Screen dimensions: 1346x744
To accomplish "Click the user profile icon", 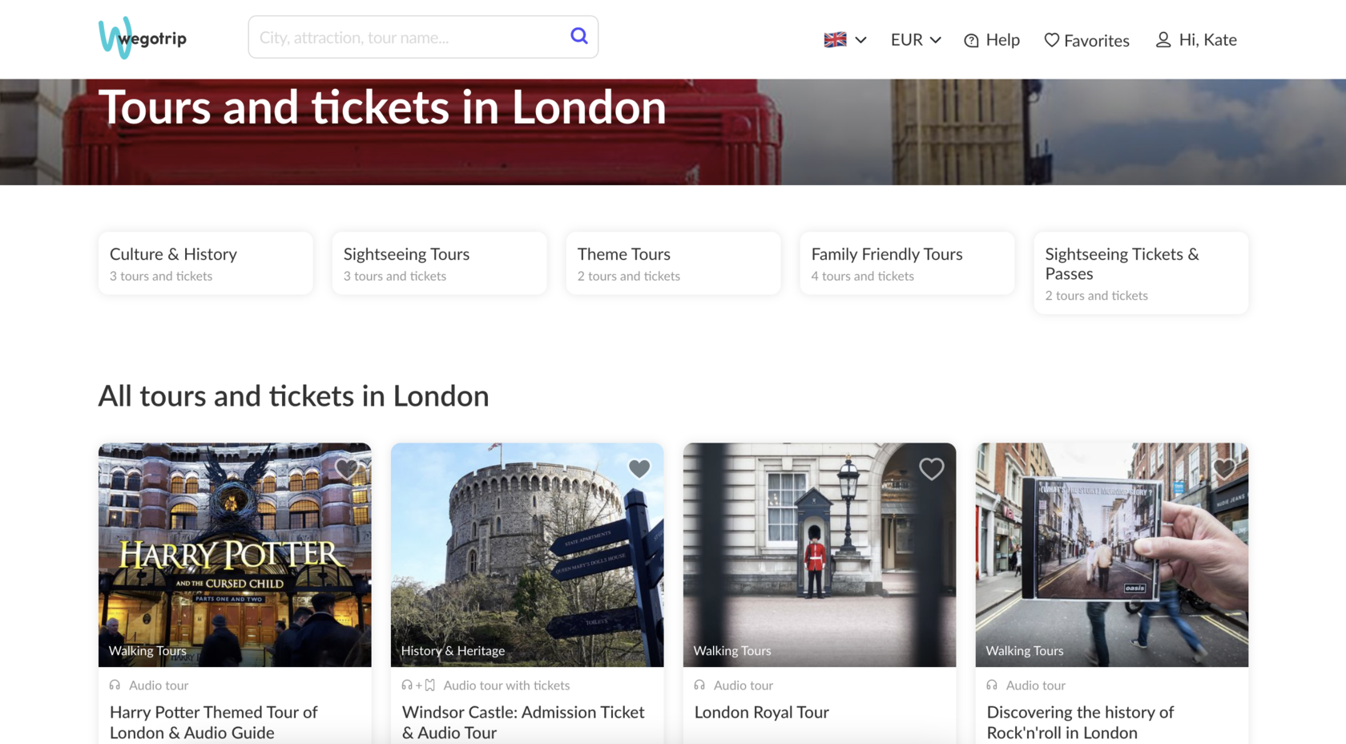I will [1163, 39].
